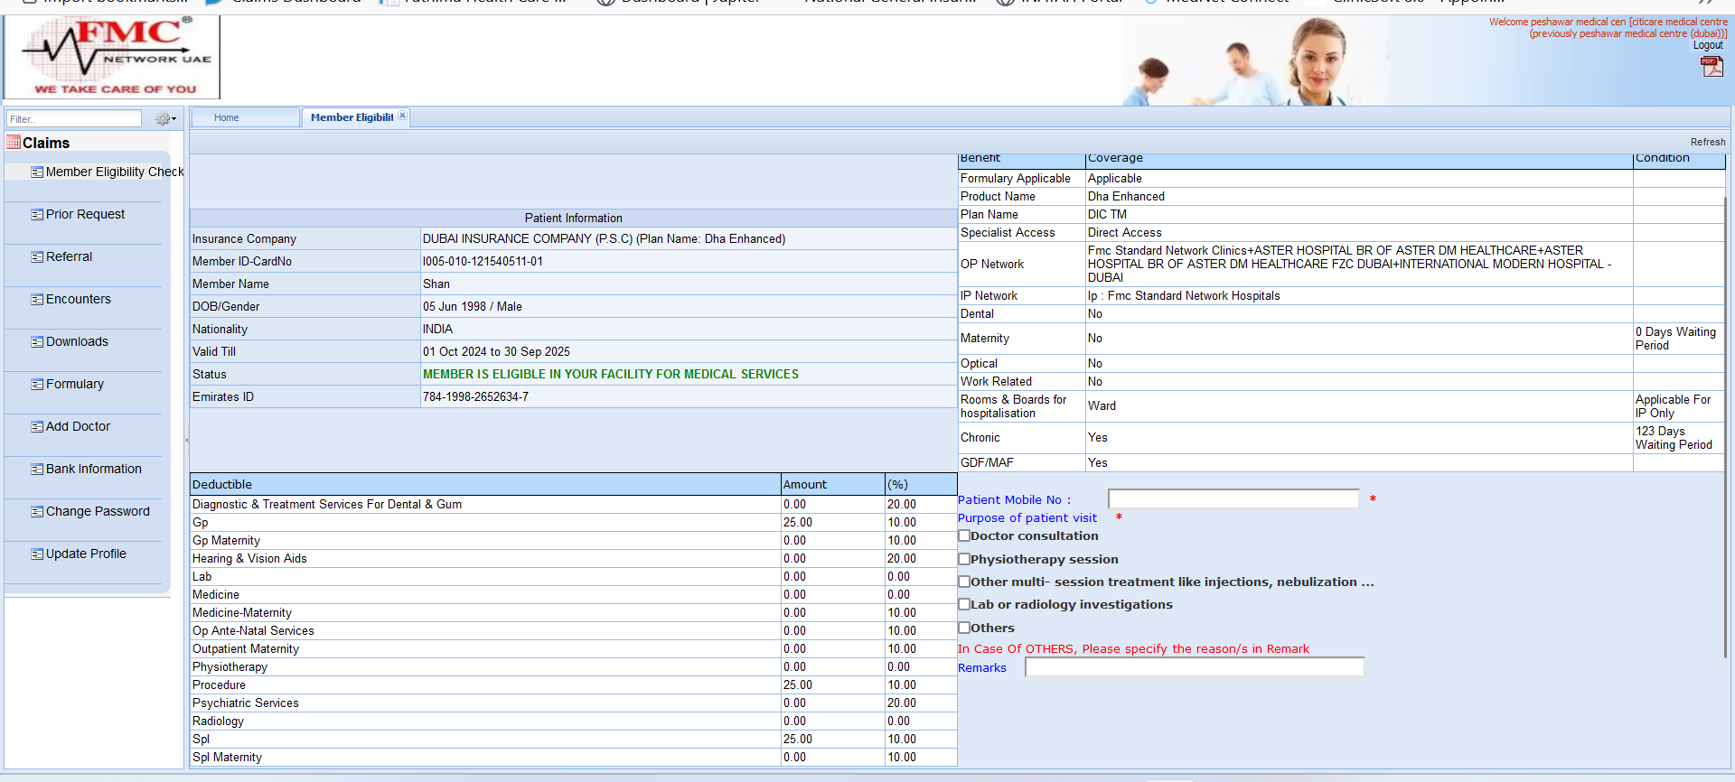
Task: Enable Lab or radiology investigations checkbox
Action: [x=964, y=604]
